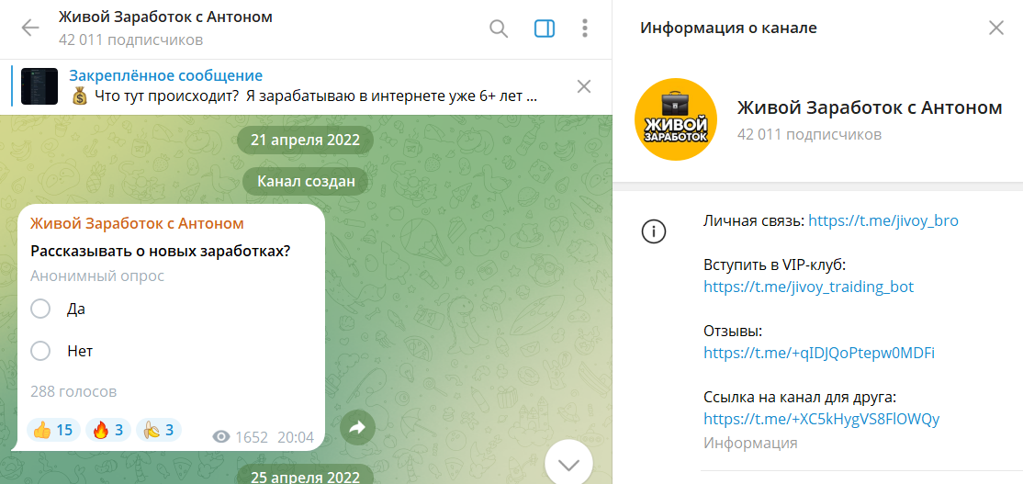
Task: Click the 'Информация о канале' panel title
Action: [x=728, y=28]
